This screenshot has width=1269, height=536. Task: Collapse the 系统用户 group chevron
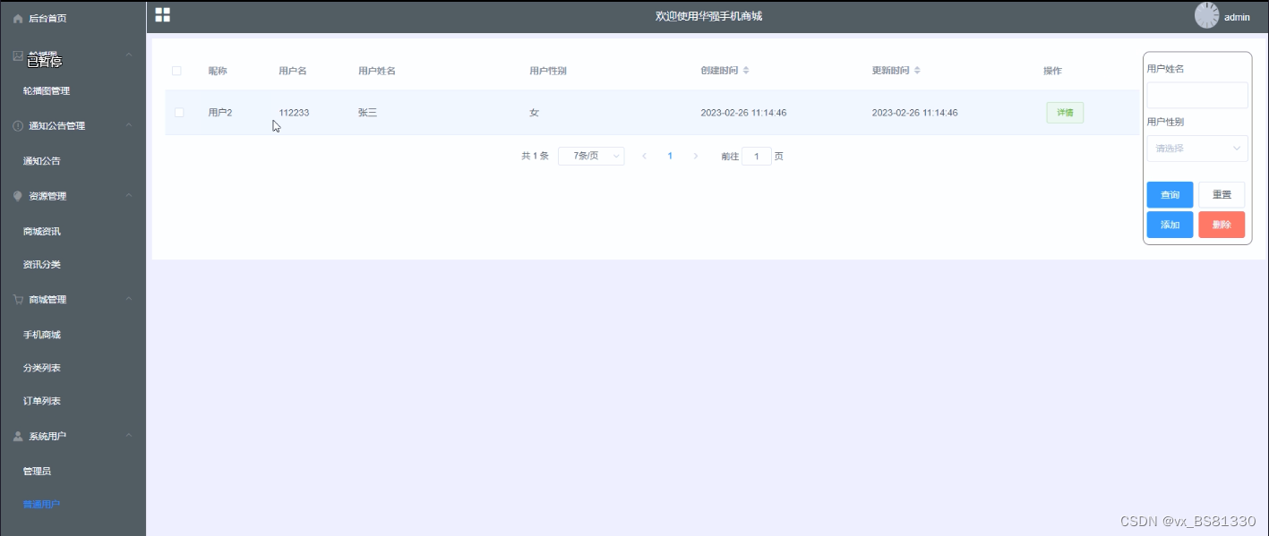129,437
